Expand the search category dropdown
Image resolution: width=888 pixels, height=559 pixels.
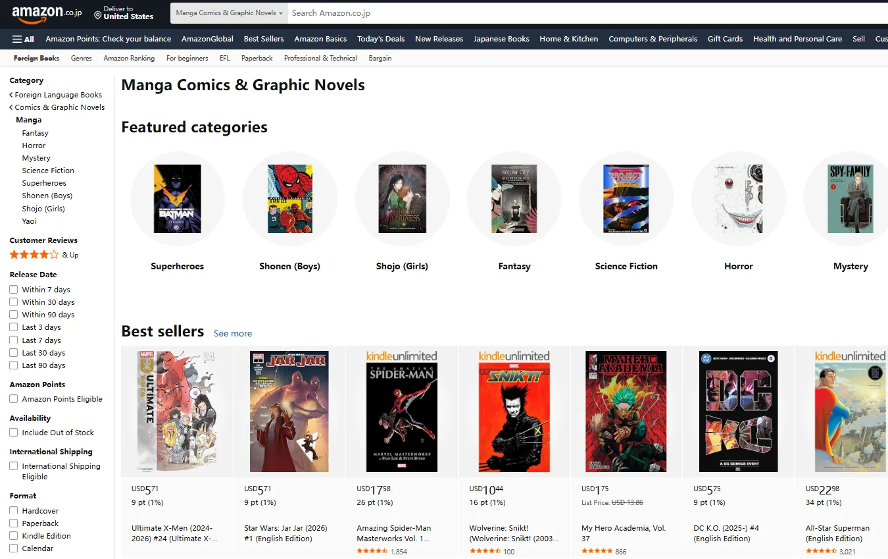(229, 13)
